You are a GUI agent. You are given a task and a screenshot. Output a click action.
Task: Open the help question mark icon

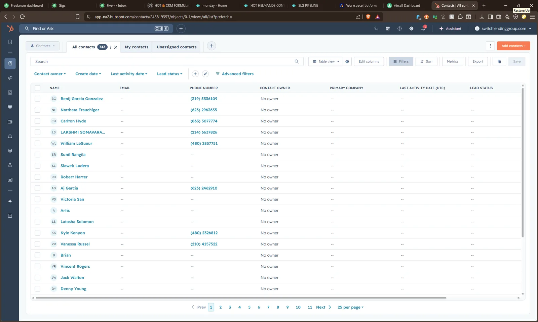point(399,29)
